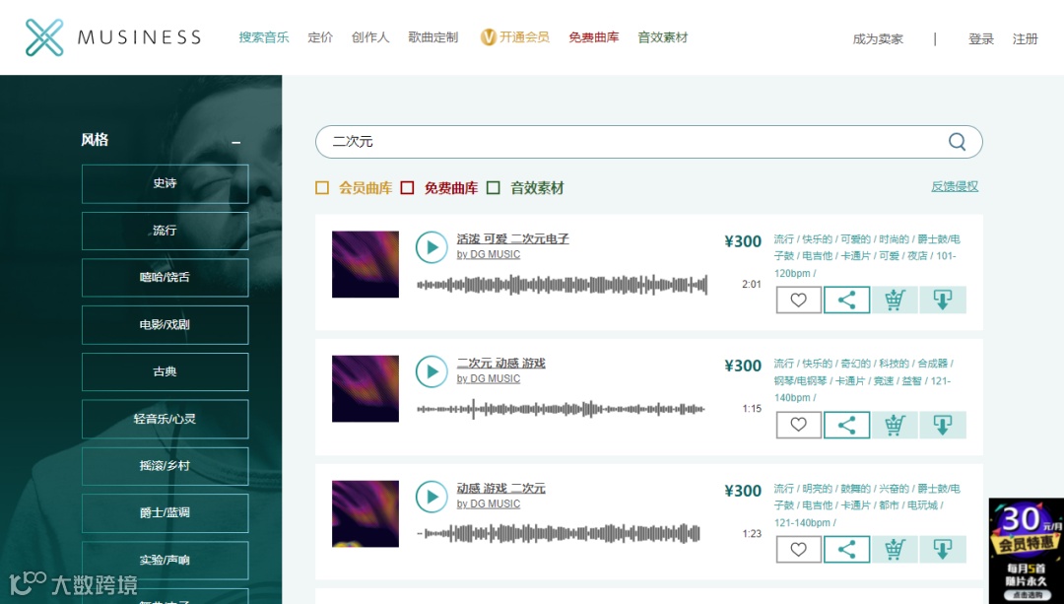Image resolution: width=1064 pixels, height=604 pixels.
Task: Open cover thumbnail of 动感 游戏 二次元
Action: pyautogui.click(x=366, y=513)
